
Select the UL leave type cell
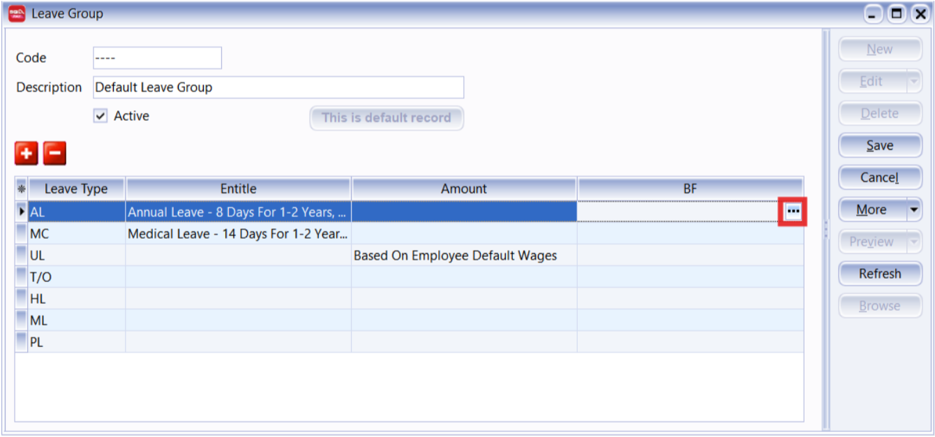[x=77, y=255]
